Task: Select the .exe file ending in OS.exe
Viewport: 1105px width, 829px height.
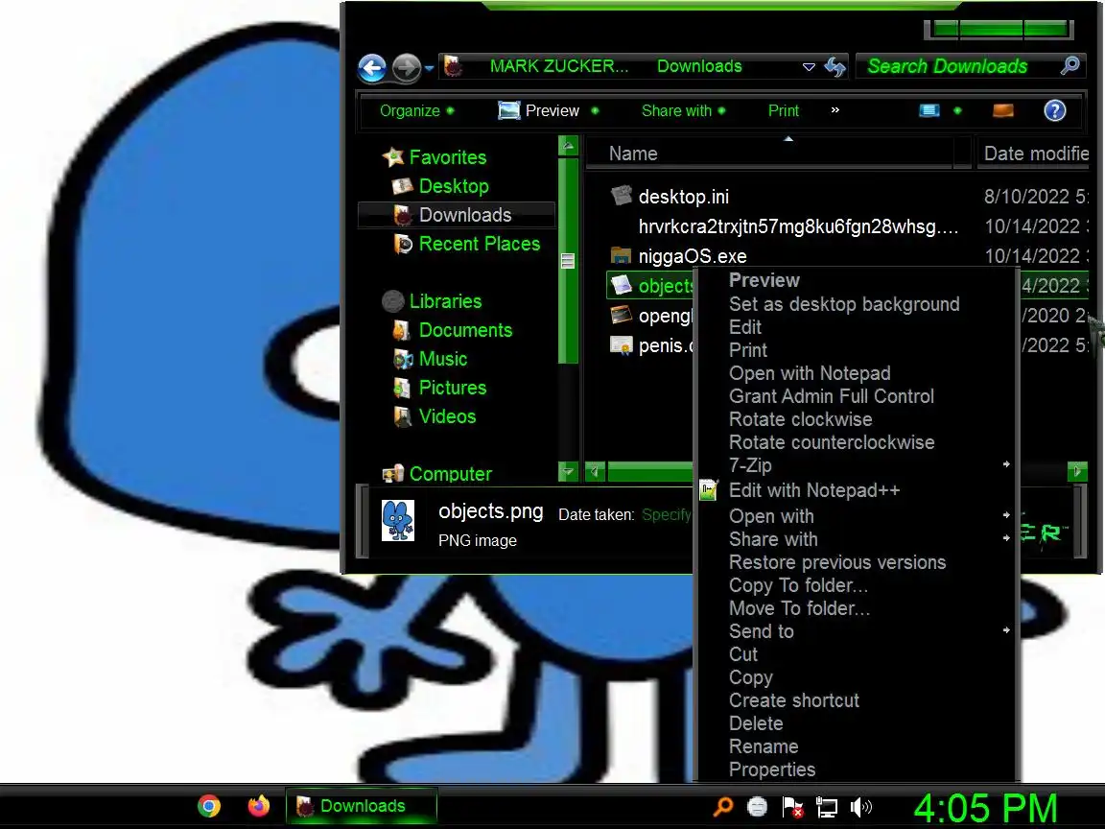Action: click(678, 256)
